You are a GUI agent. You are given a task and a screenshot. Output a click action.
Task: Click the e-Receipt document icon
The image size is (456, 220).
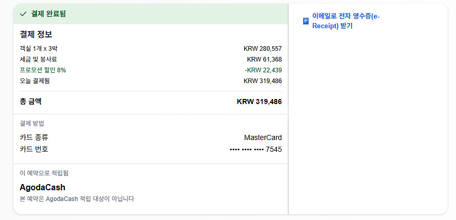click(x=305, y=21)
